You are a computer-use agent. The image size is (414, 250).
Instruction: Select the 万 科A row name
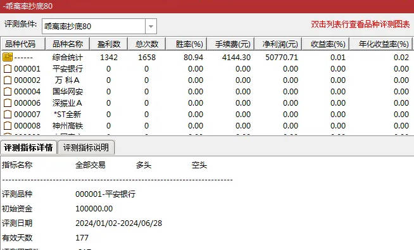pyautogui.click(x=68, y=80)
